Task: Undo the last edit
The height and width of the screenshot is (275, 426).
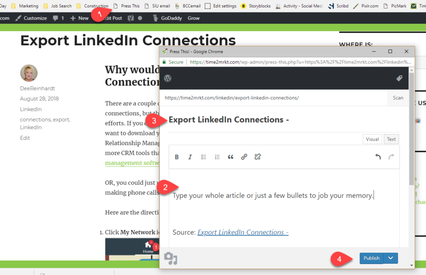Action: pos(378,157)
